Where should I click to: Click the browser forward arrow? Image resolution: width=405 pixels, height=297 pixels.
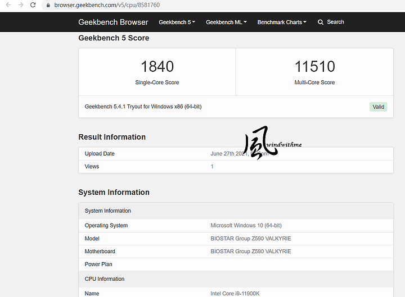[x=21, y=5]
